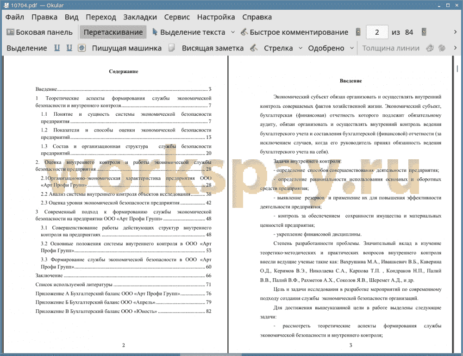Click contents entry 1.1 Понятие и сущность

pyautogui.click(x=126, y=118)
